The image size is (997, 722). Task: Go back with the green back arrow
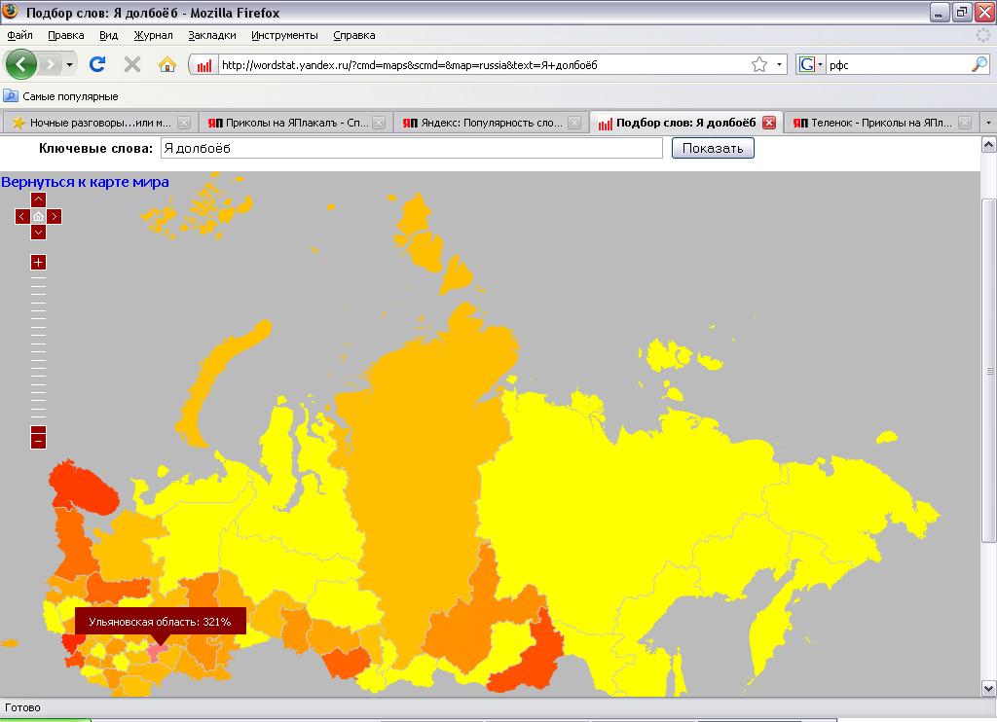click(x=21, y=64)
